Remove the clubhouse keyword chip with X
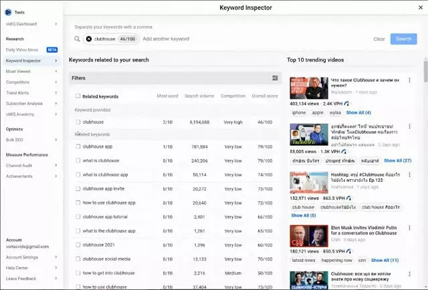The height and width of the screenshot is (290, 428). (x=89, y=39)
